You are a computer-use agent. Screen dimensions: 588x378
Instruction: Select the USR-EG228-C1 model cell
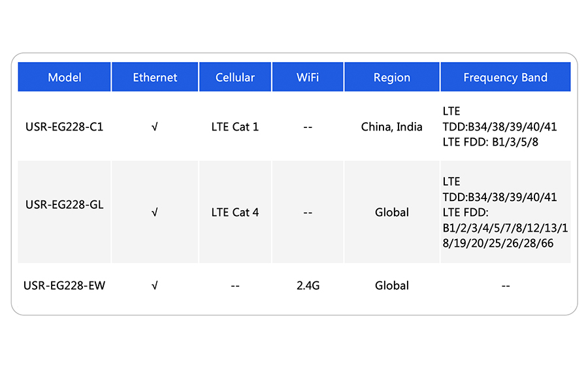[x=65, y=127]
